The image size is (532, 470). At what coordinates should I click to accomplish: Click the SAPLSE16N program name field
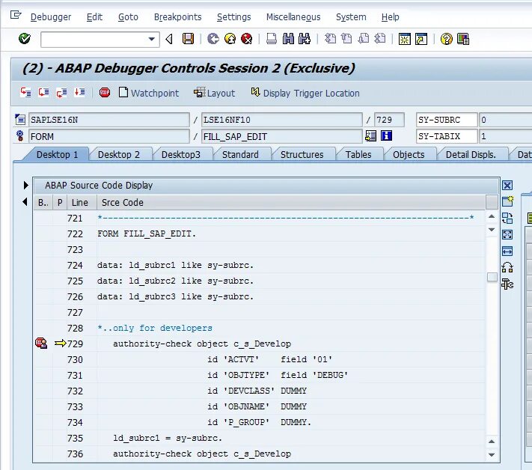coord(109,120)
